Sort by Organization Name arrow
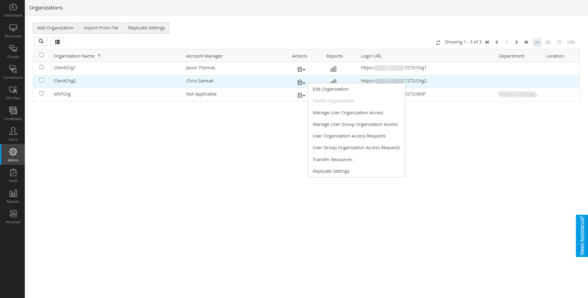This screenshot has width=588, height=298. click(x=99, y=56)
